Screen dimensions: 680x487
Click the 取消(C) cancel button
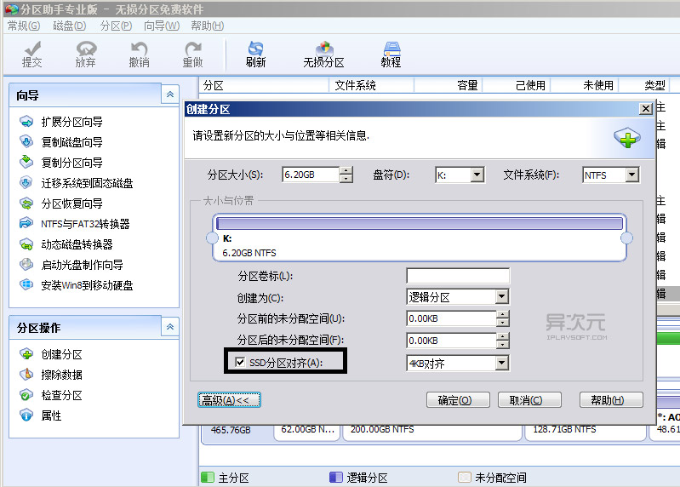[x=529, y=400]
